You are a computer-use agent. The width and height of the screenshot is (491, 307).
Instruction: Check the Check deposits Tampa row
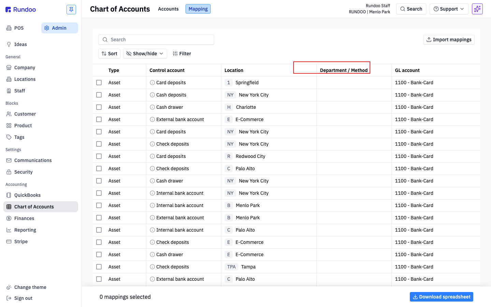click(99, 267)
